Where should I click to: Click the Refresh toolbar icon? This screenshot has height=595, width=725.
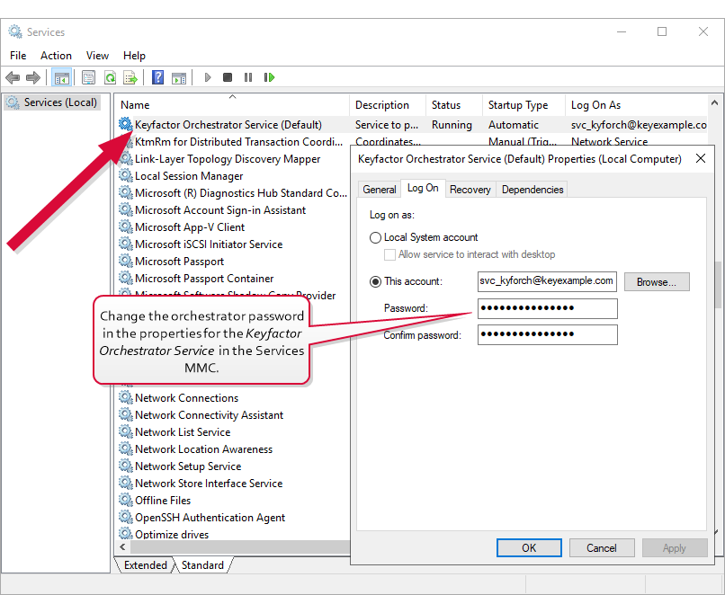point(110,78)
